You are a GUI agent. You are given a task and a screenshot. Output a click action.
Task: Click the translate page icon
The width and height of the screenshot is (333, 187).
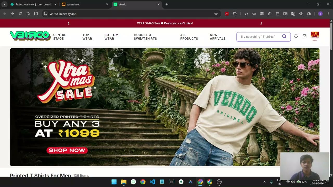tap(293, 14)
